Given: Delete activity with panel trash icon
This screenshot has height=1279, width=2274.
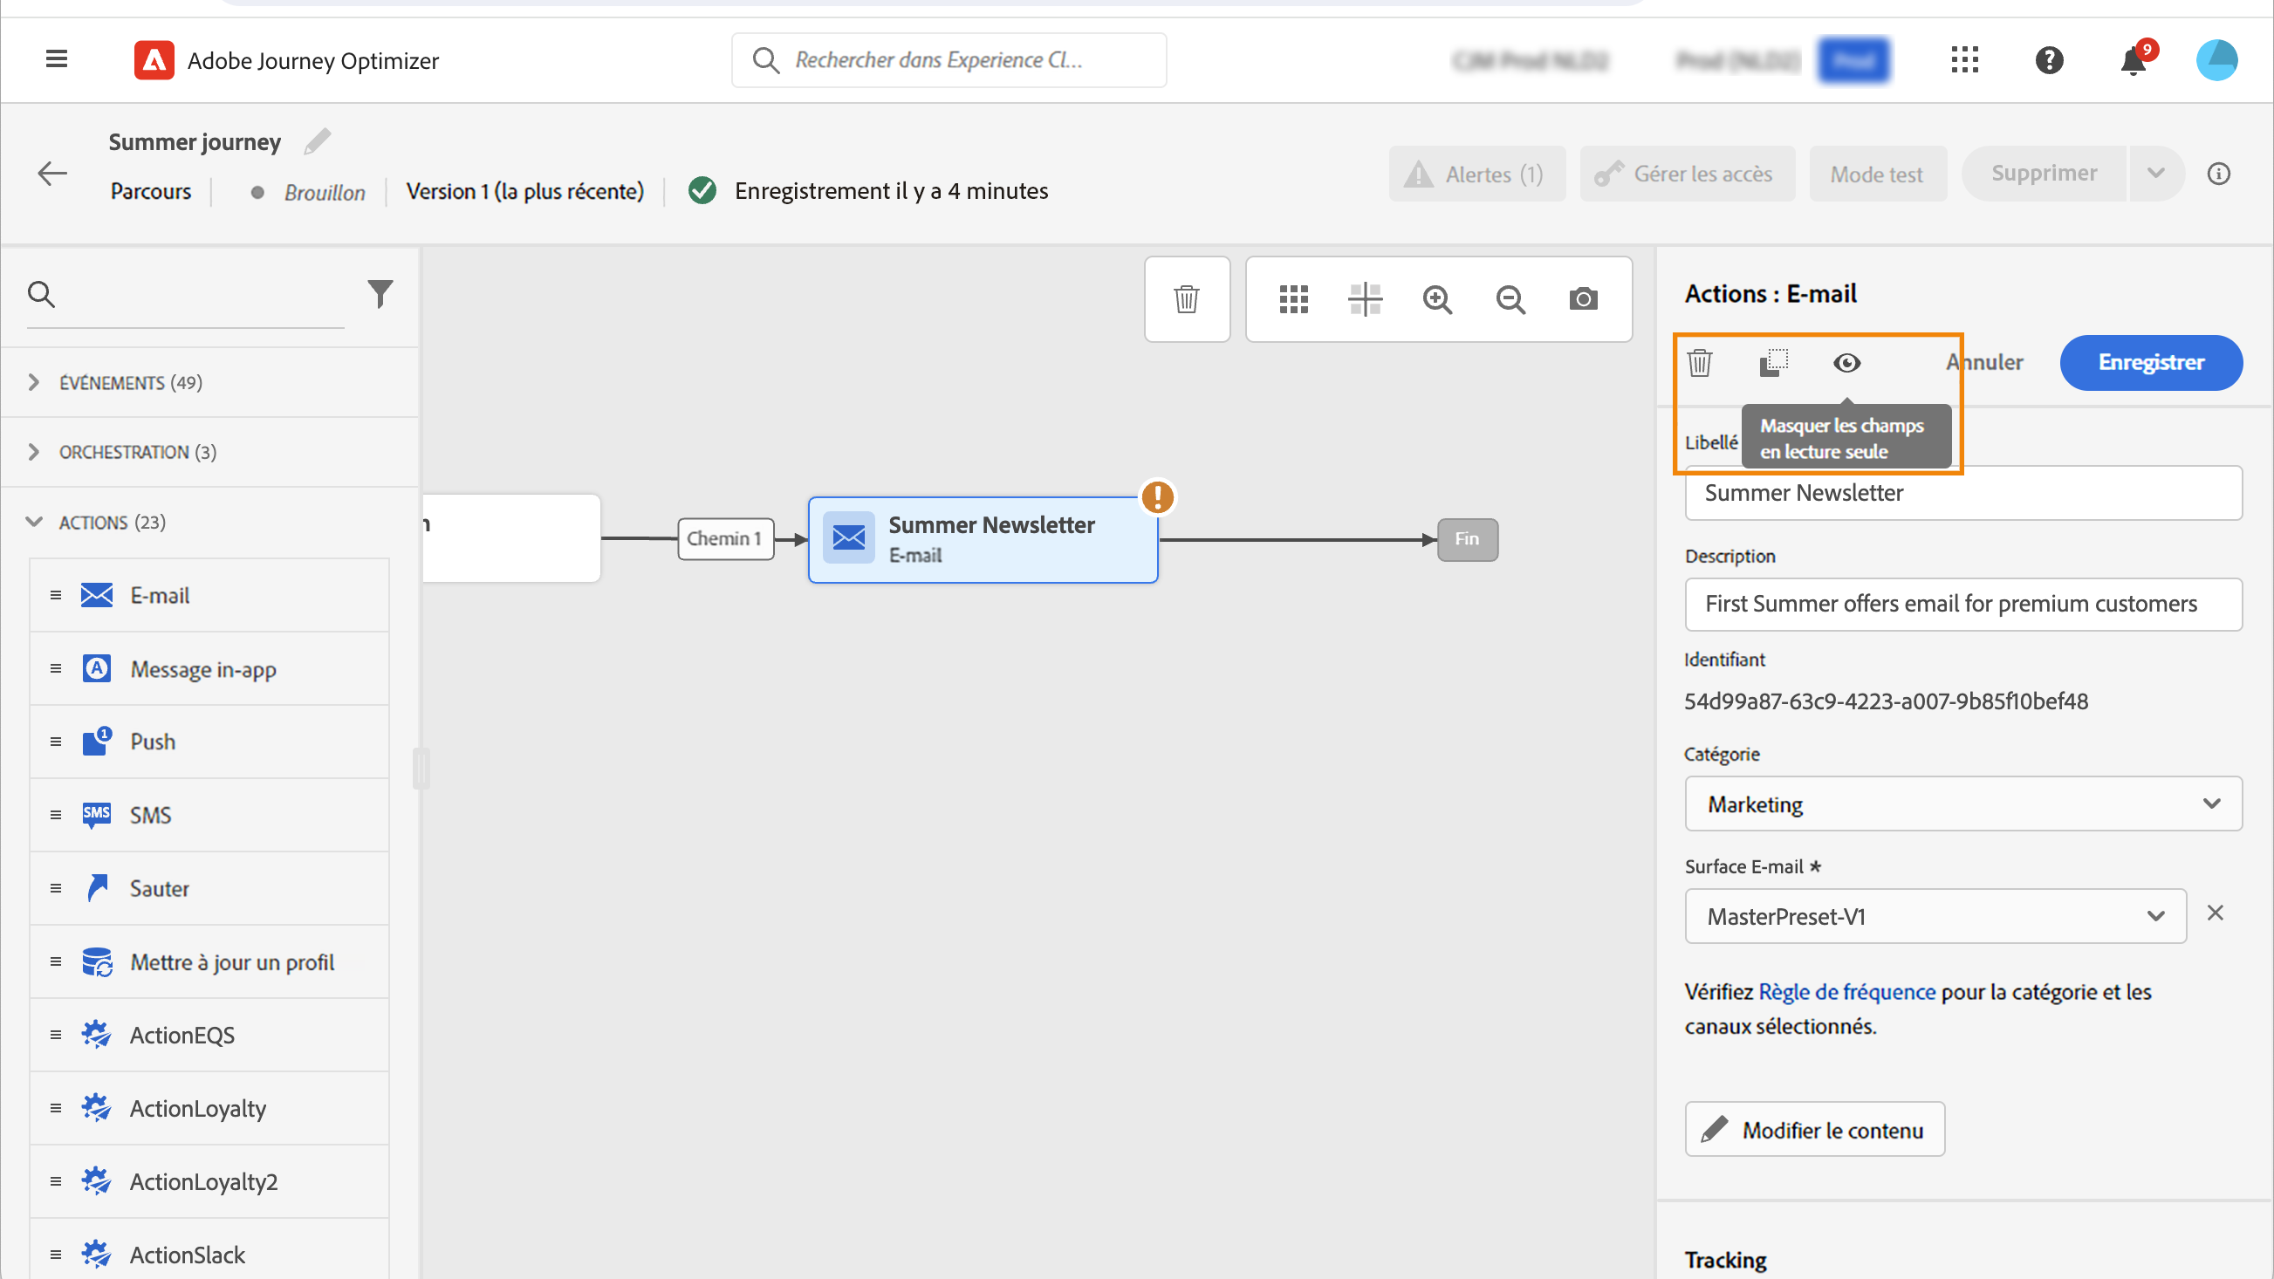Looking at the screenshot, I should (1699, 363).
